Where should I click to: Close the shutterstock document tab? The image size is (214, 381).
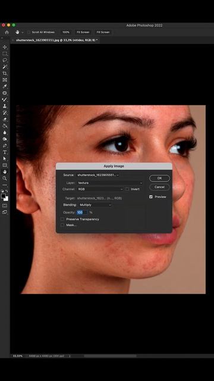coord(12,40)
